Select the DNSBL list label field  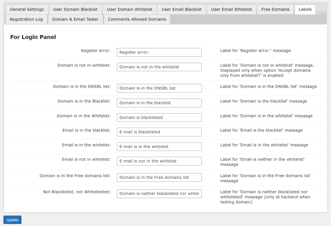coord(159,88)
